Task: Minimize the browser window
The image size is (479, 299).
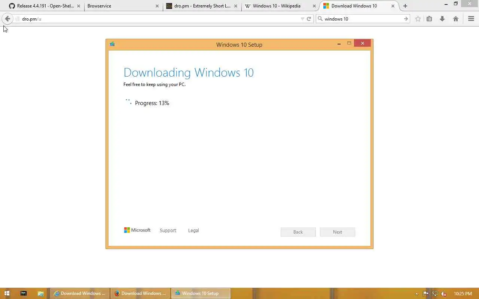Action: pyautogui.click(x=446, y=4)
